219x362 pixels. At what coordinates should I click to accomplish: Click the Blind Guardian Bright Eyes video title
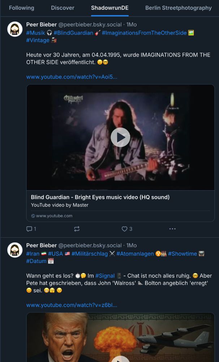click(100, 197)
